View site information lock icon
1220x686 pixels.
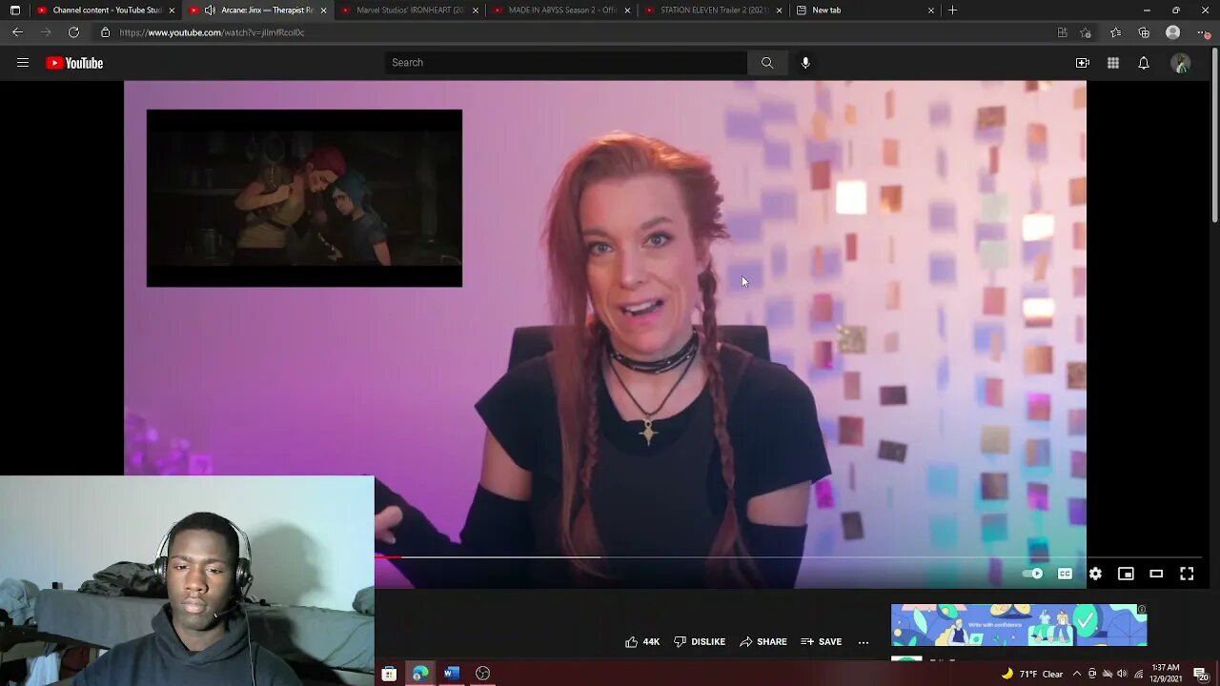pyautogui.click(x=105, y=32)
